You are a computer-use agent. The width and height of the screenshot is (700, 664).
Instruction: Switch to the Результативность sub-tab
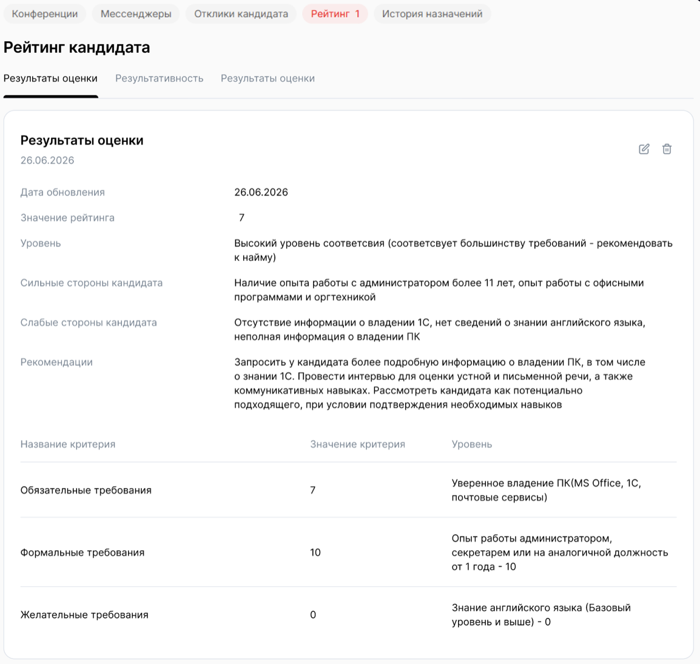coord(159,78)
